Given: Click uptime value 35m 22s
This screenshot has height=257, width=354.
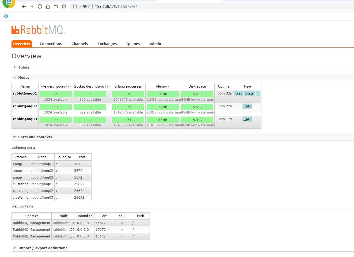Looking at the screenshot, I should click(225, 106).
